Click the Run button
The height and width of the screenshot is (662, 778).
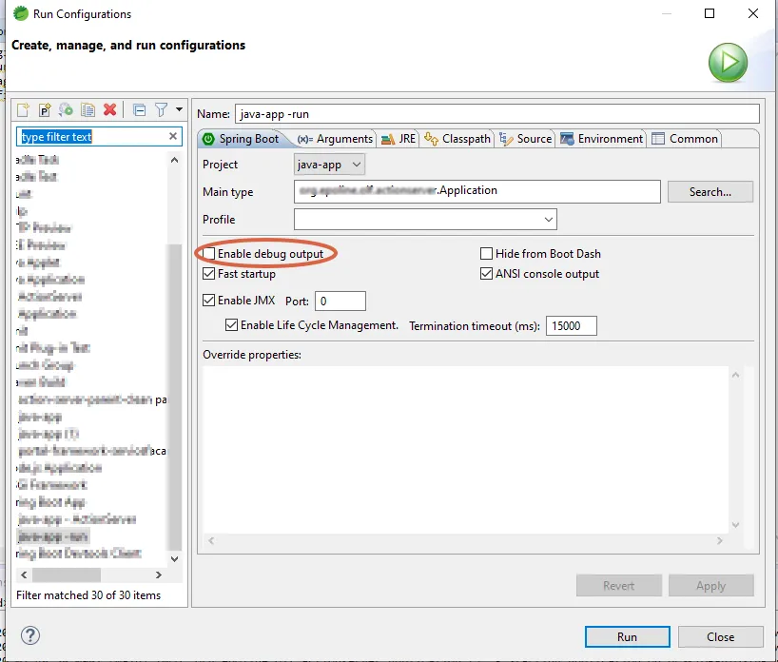coord(627,636)
